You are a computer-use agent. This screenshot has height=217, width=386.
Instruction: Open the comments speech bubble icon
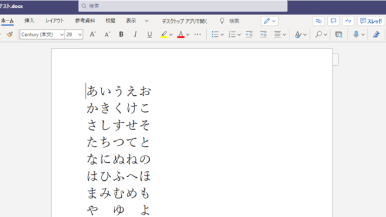tap(334, 21)
